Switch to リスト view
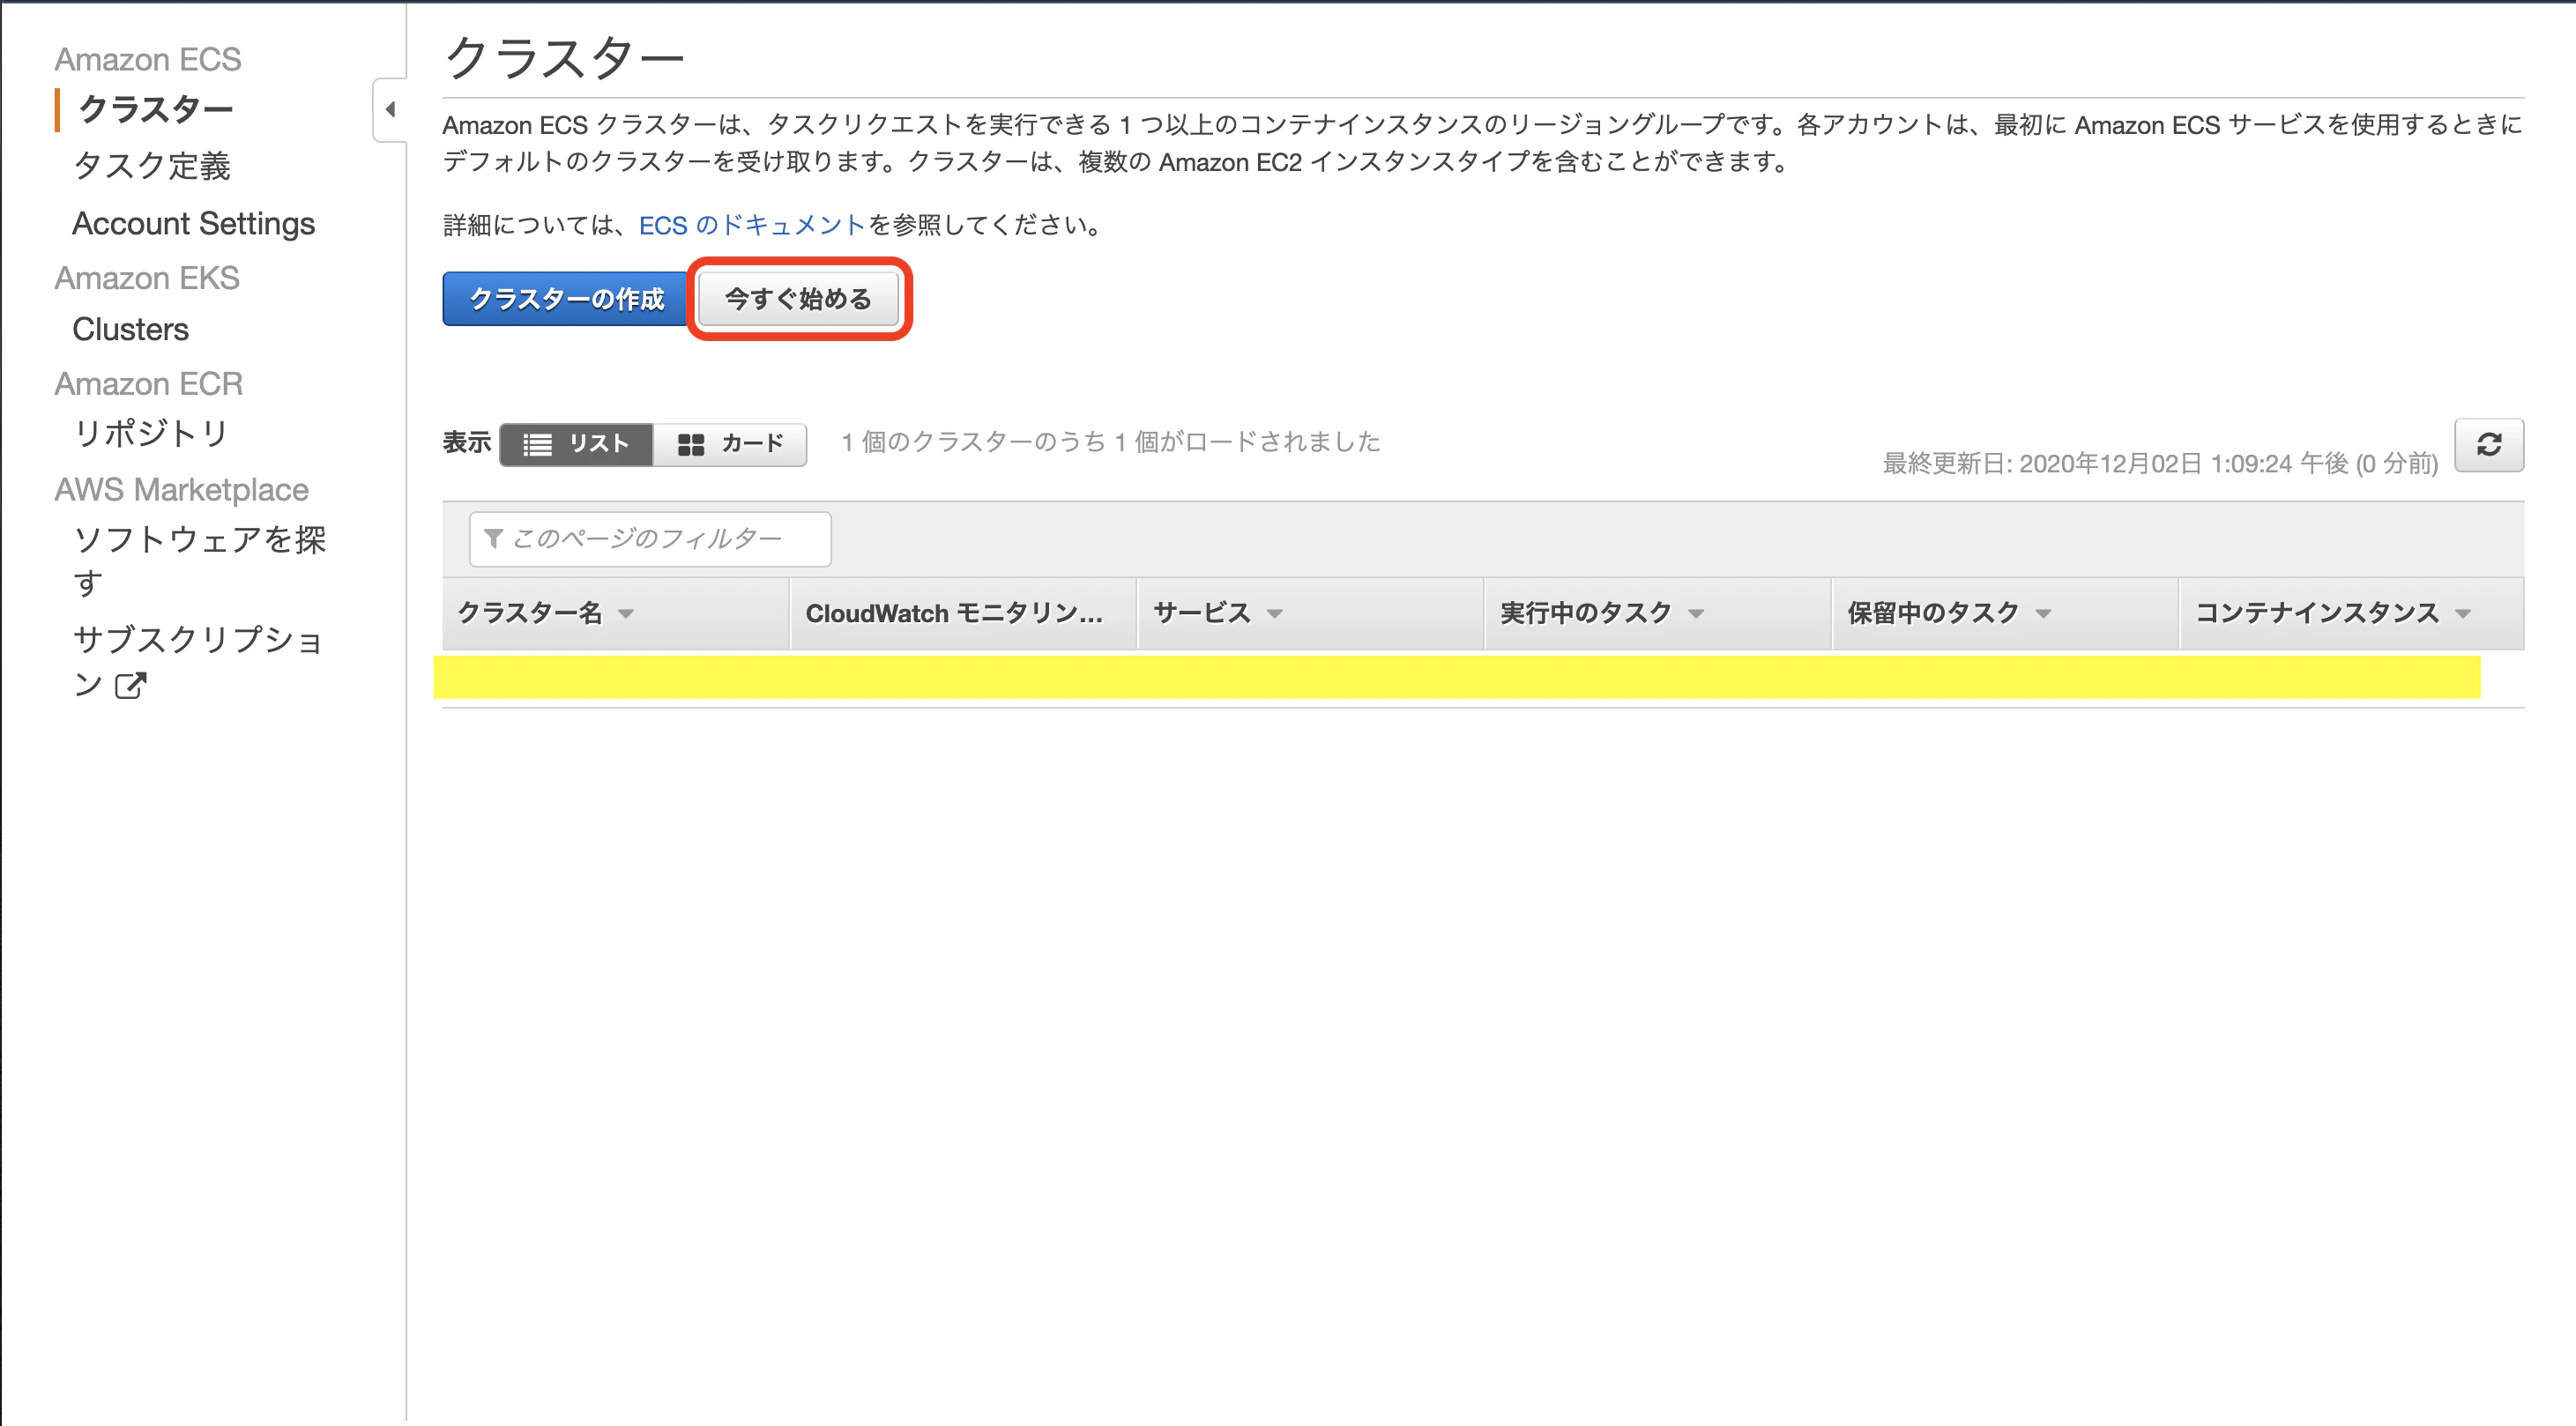The height and width of the screenshot is (1426, 2576). coord(577,444)
